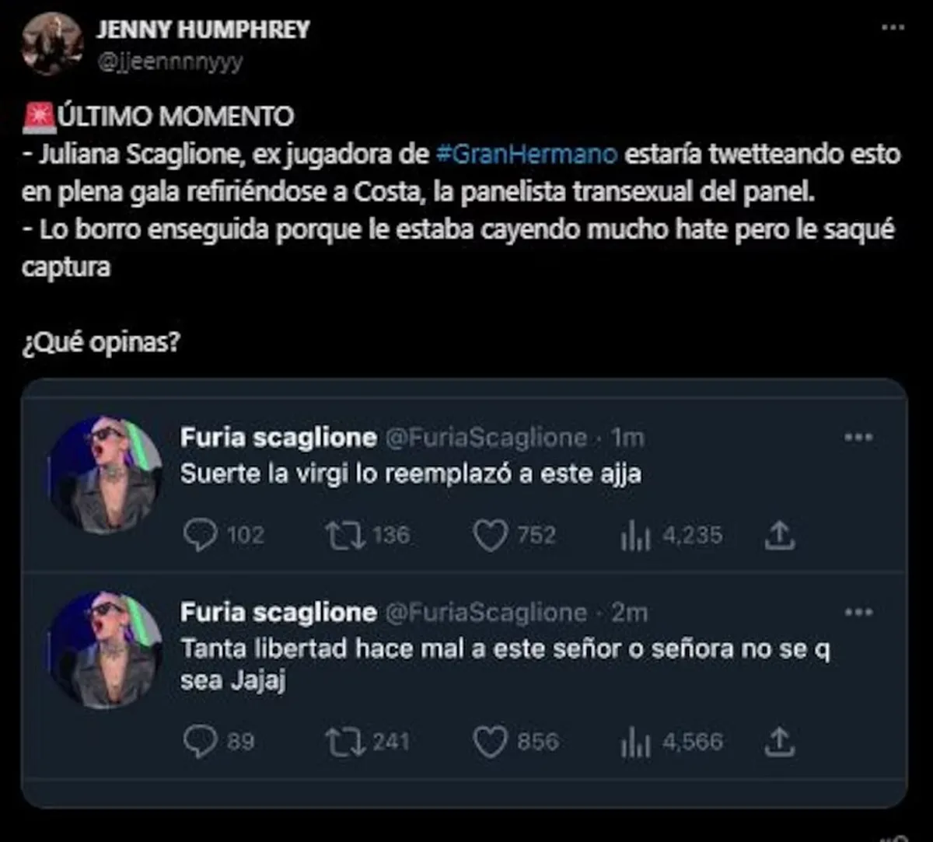This screenshot has height=842, width=933.
Task: Share the first Furia scaglione tweet
Action: pyautogui.click(x=780, y=535)
